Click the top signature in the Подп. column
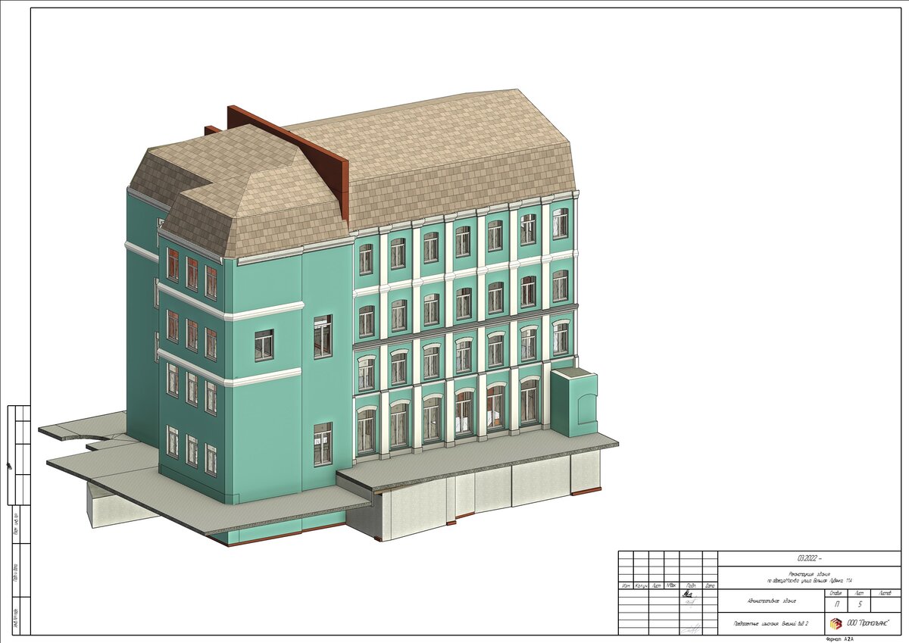Screen dimensions: 909x643 [x=687, y=594]
